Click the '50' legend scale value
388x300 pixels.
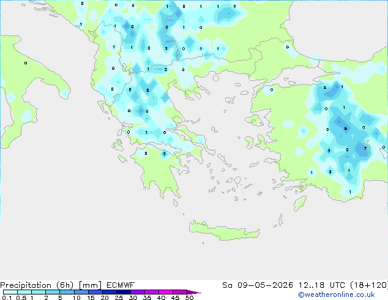[x=189, y=298]
